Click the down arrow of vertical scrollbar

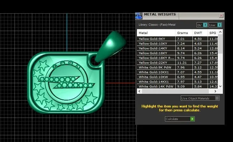(220, 86)
